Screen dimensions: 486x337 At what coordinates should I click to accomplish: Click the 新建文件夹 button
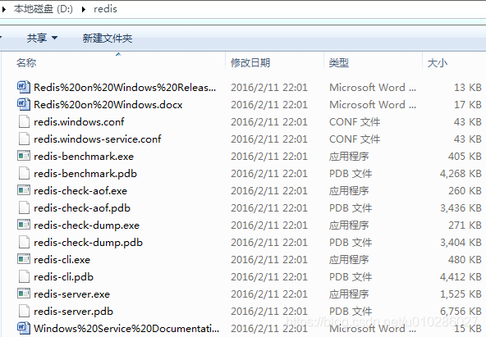click(108, 38)
